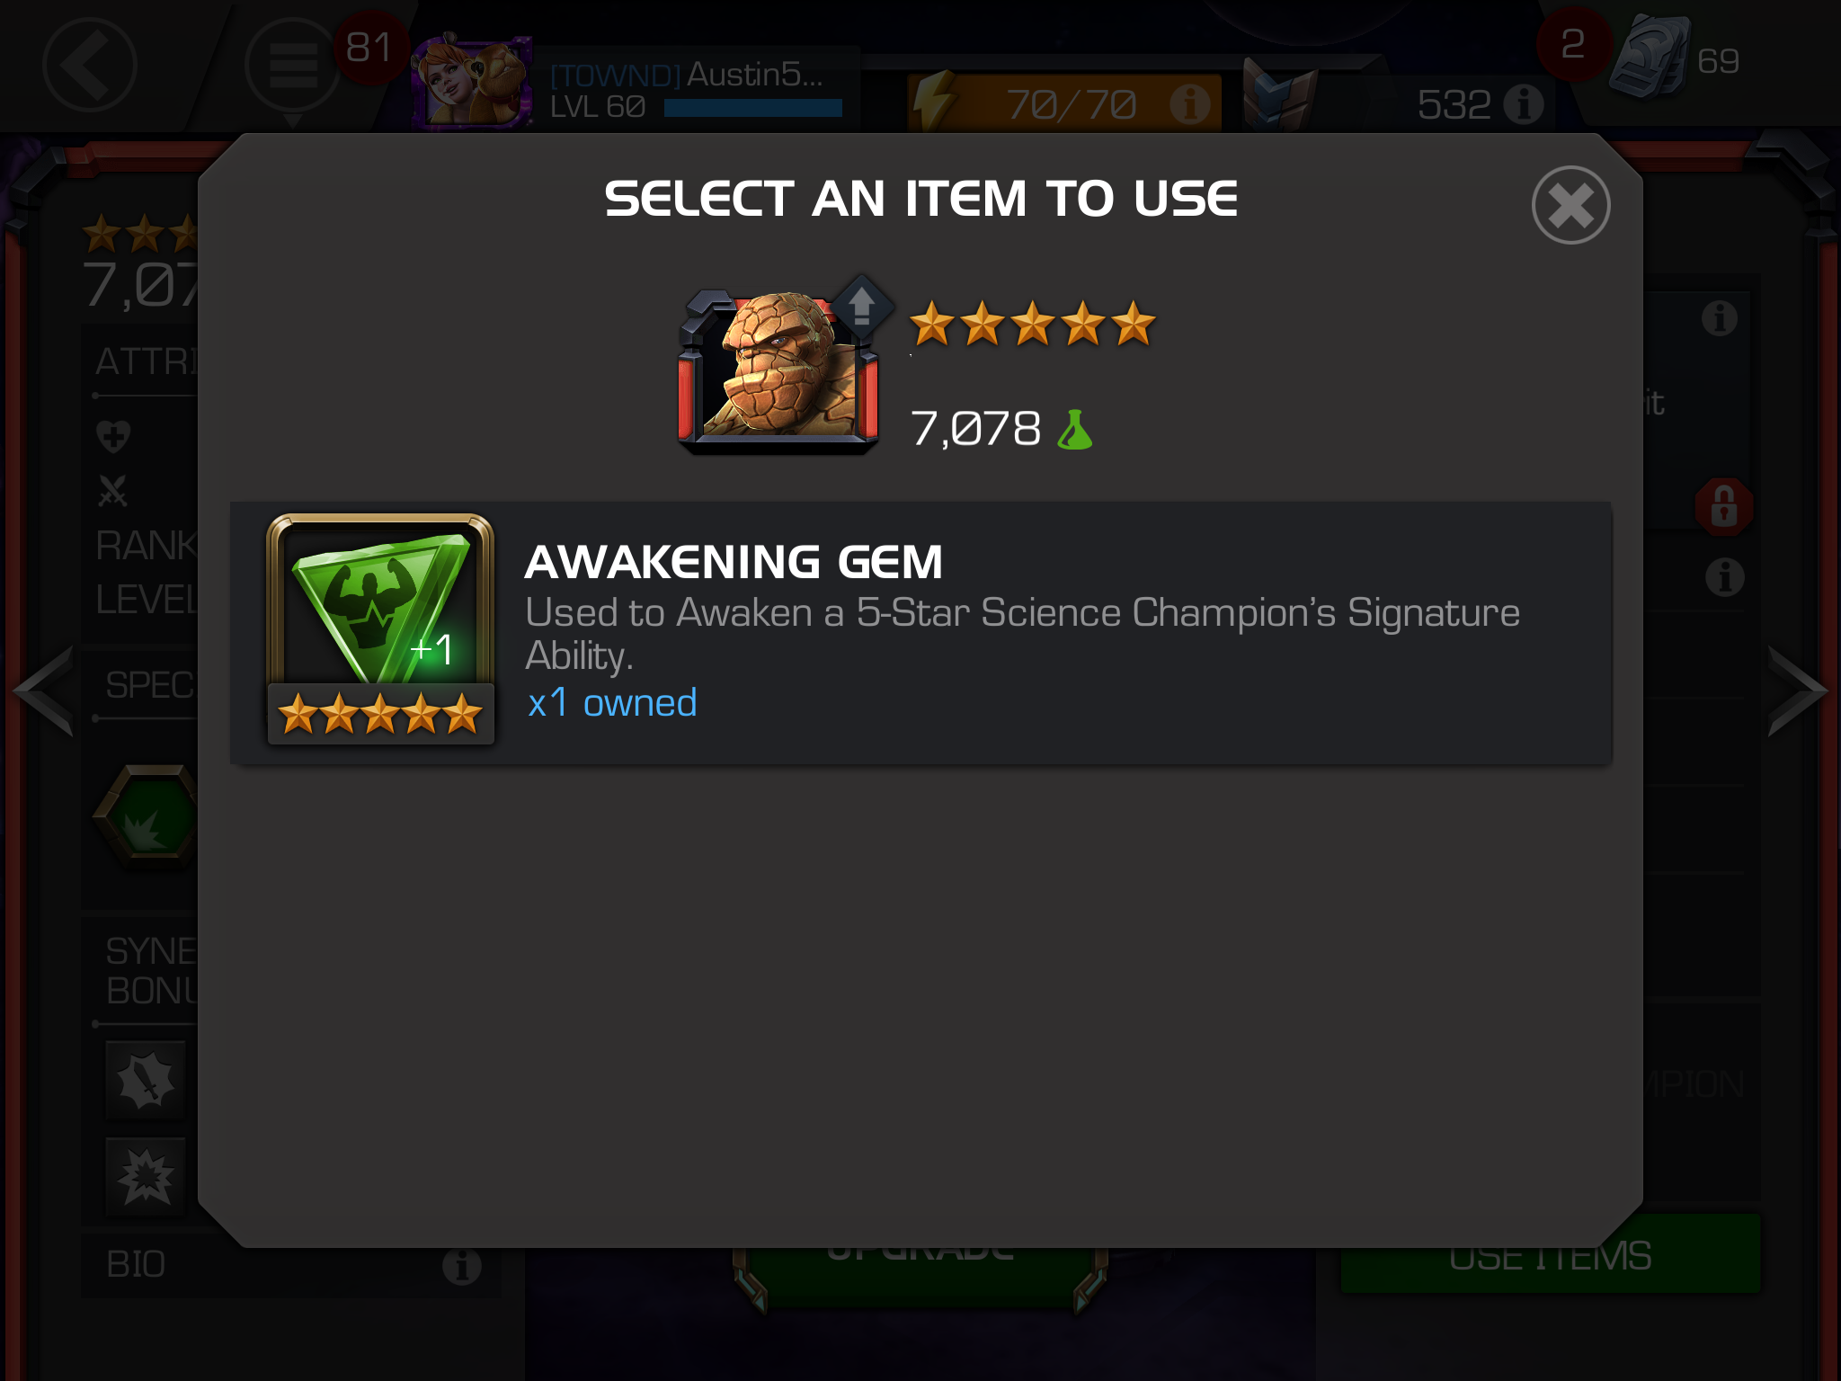Close the Select An Item dialog

point(1570,205)
